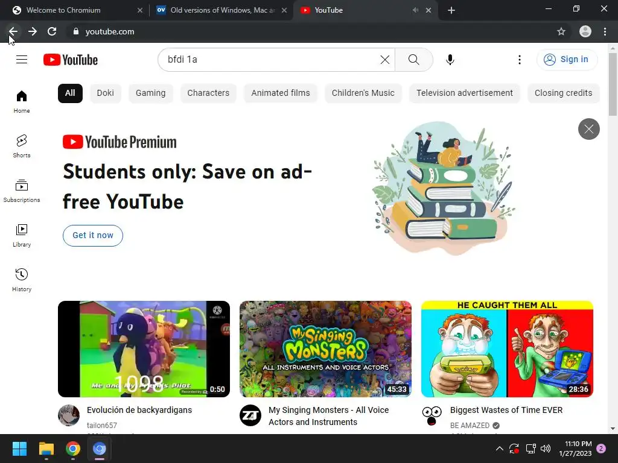The image size is (618, 463).
Task: Open Shorts in the sidebar
Action: click(22, 146)
